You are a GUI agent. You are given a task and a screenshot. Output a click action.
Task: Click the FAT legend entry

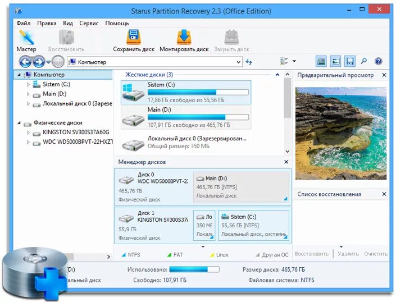point(175,255)
